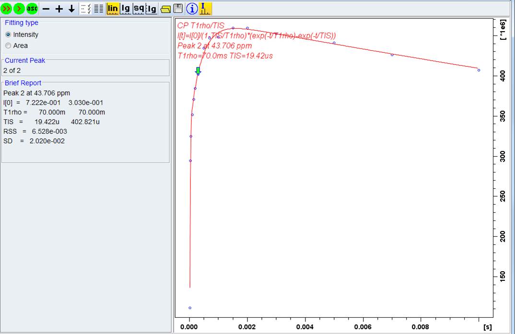Click the plus icon in toolbar
The image size is (515, 334).
click(59, 9)
